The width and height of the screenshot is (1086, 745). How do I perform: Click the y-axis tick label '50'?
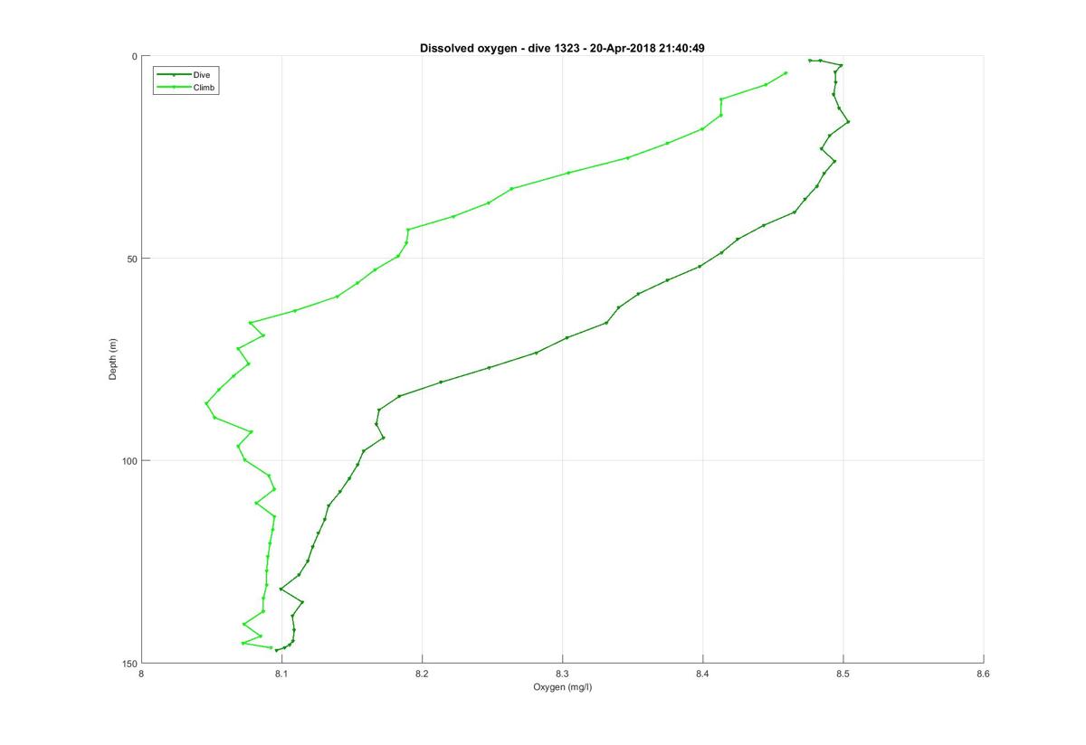[131, 259]
